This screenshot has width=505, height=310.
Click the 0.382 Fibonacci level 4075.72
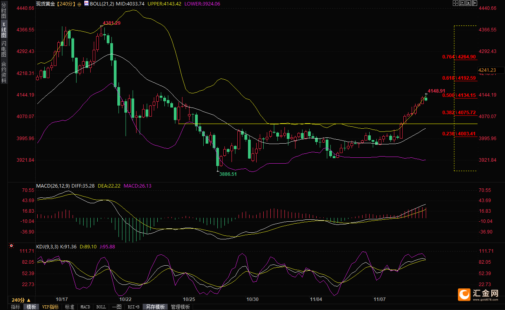459,113
